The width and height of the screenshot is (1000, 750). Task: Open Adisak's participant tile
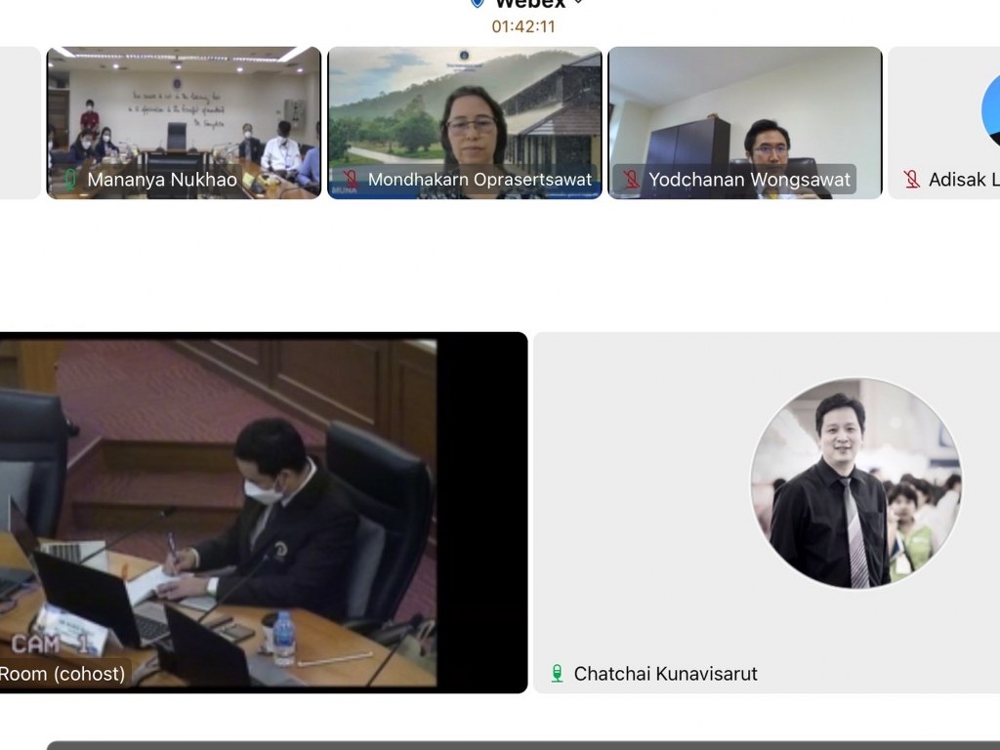(x=945, y=122)
